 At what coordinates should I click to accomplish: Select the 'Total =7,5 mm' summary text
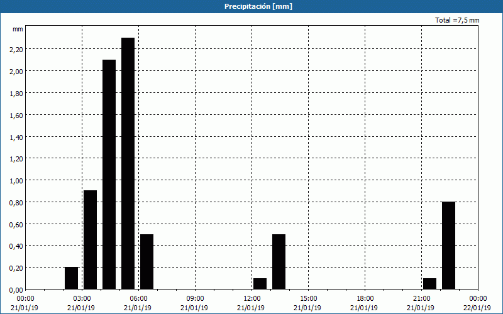[457, 20]
